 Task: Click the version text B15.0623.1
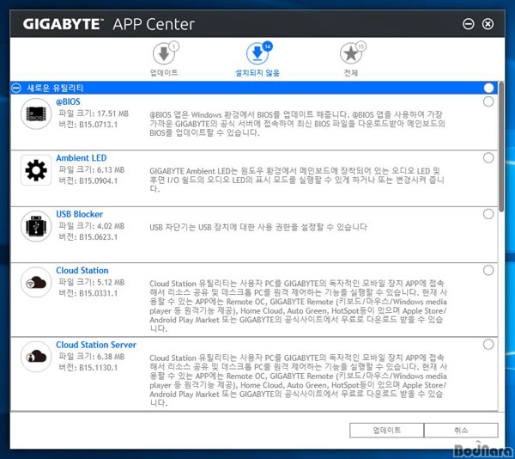pos(98,237)
